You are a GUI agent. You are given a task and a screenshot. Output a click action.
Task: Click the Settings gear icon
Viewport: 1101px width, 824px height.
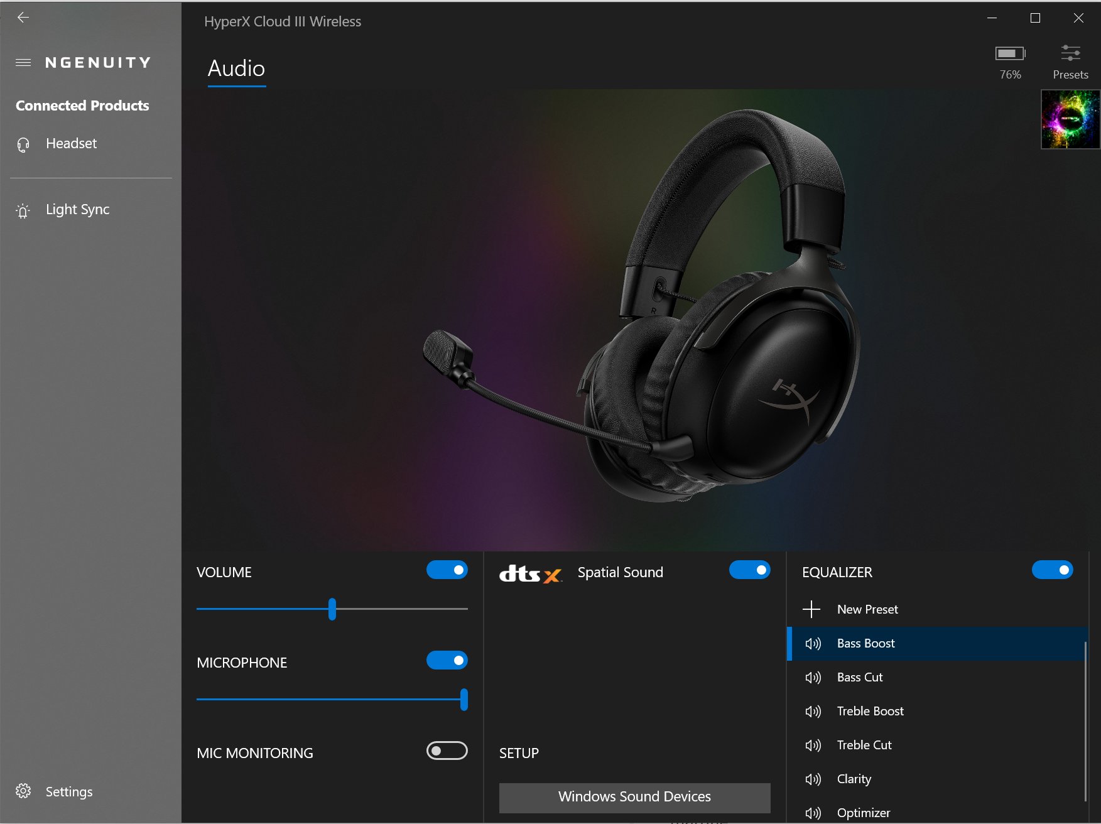23,791
